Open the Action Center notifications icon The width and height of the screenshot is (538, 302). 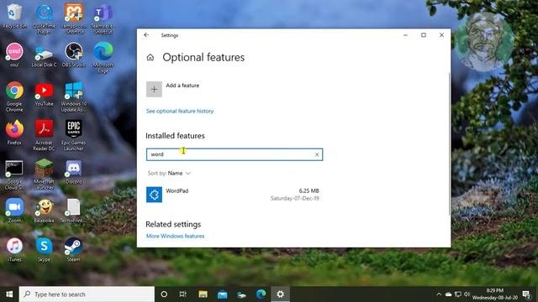[526, 294]
